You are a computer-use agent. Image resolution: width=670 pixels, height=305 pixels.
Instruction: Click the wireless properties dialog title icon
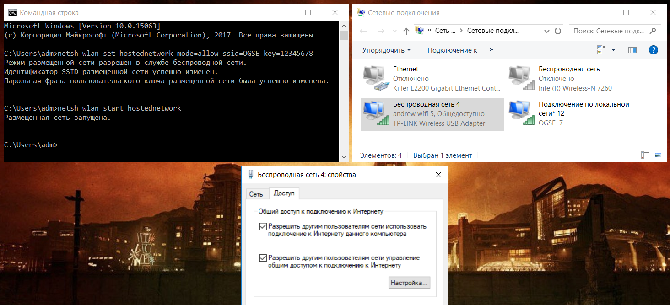(251, 174)
